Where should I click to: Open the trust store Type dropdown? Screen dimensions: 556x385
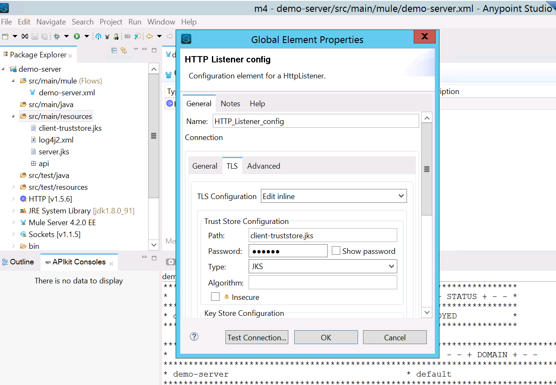pyautogui.click(x=323, y=267)
